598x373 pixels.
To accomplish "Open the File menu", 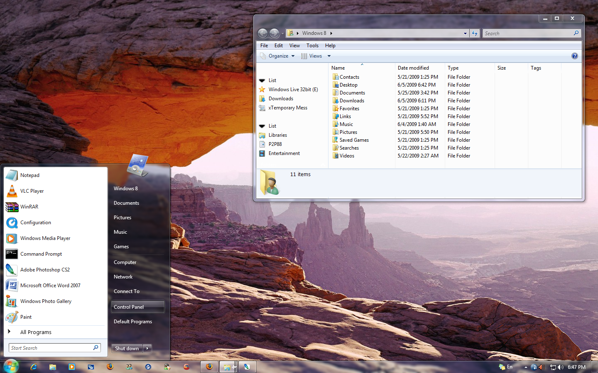I will pyautogui.click(x=264, y=46).
